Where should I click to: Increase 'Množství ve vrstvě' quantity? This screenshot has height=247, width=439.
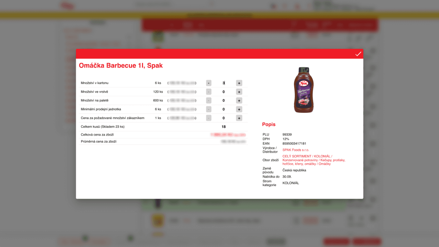[239, 92]
